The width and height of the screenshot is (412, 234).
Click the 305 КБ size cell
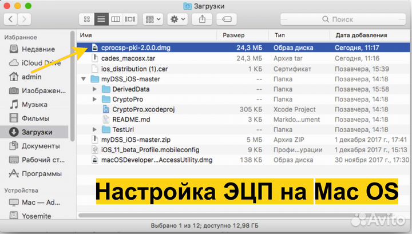click(251, 109)
